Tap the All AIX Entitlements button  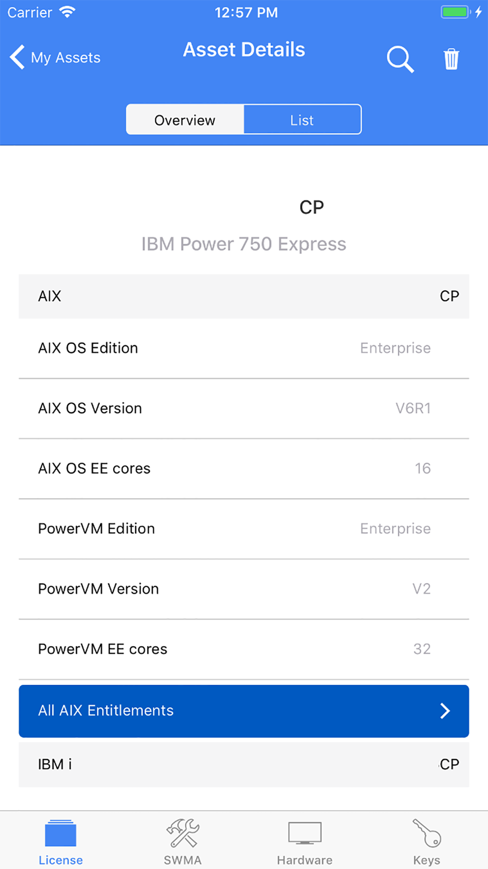(244, 711)
